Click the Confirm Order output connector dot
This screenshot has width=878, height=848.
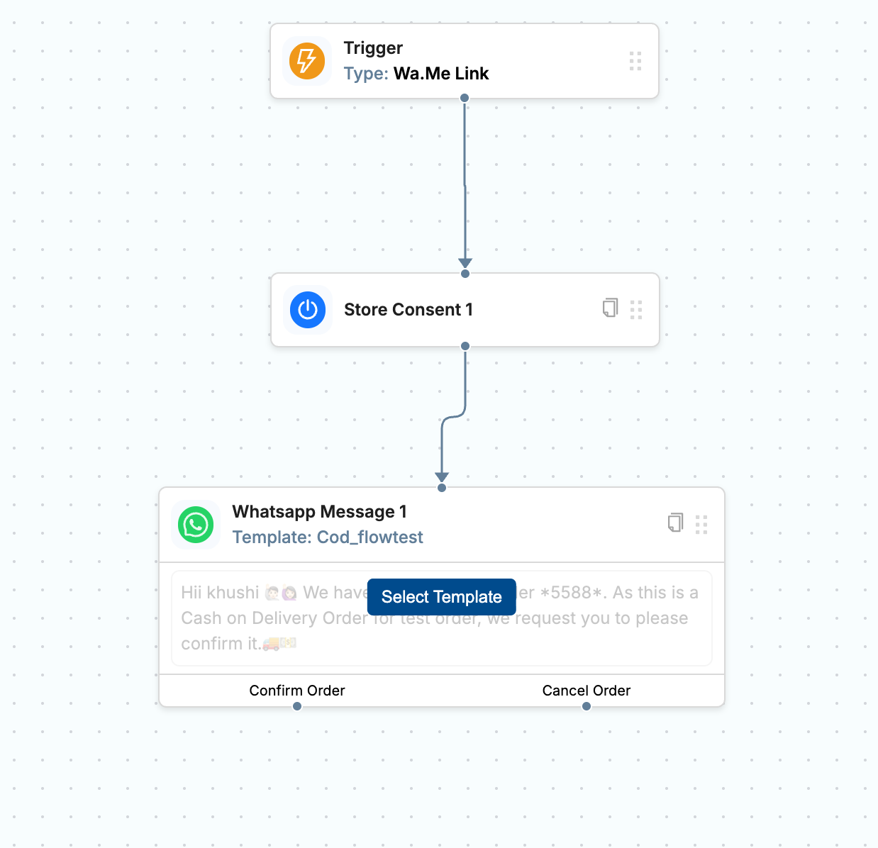pyautogui.click(x=297, y=706)
